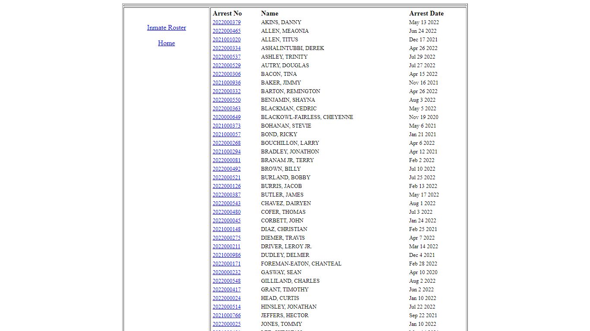Screen dimensions: 590x331
Task: Select arrest record 2022000537
Action: (x=226, y=57)
